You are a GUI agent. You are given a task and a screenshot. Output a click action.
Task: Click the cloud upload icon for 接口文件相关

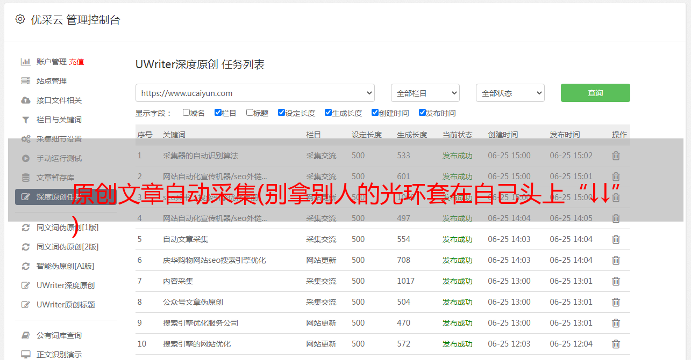(25, 100)
